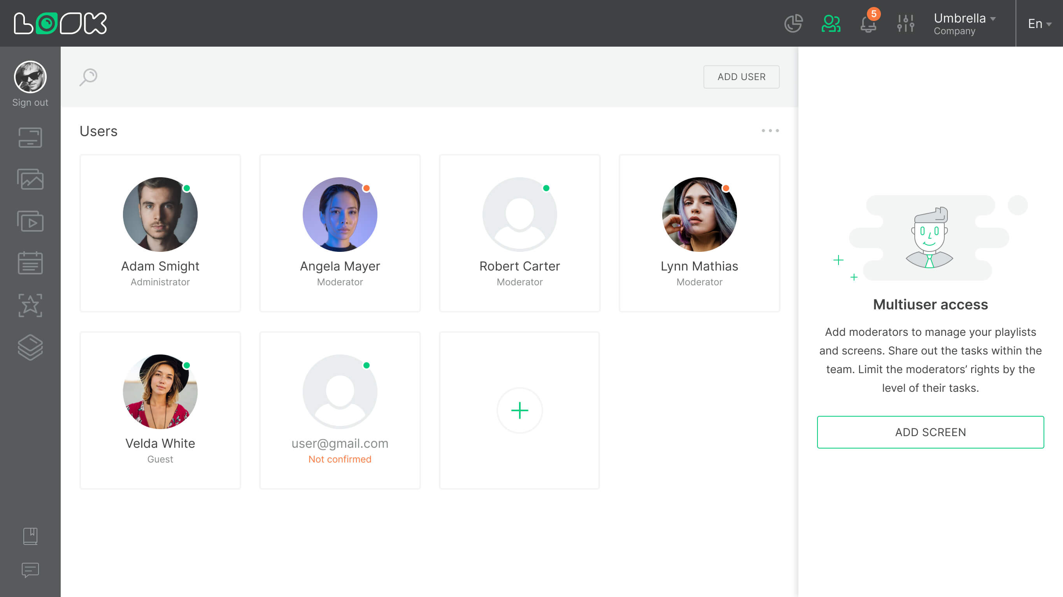Open the starred frame sidebar icon
Screen dimensions: 1063x597
pos(30,305)
